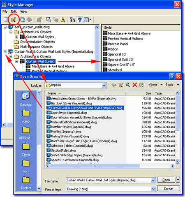Open the Edit menu
Viewport: 185px width, 197px height.
pyautogui.click(x=14, y=12)
